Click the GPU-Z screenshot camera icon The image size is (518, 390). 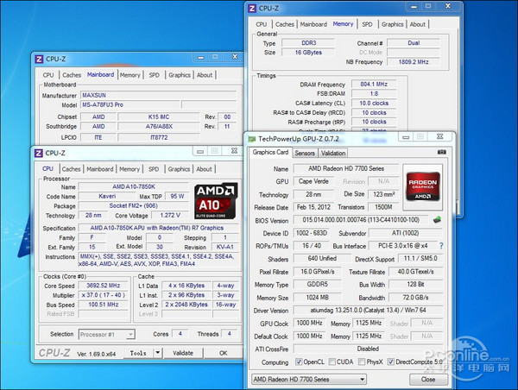pos(442,153)
